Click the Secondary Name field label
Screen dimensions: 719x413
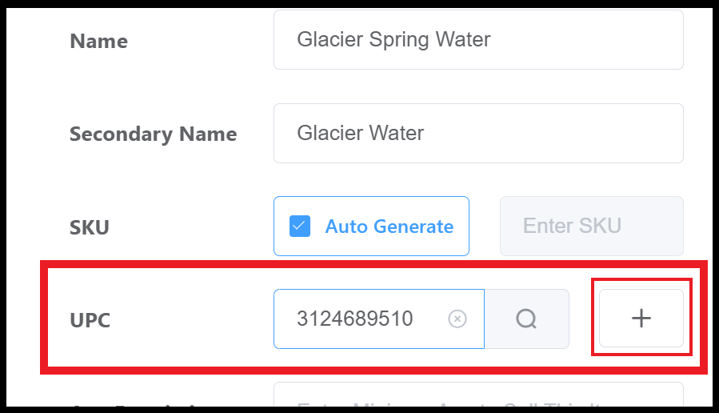pos(153,134)
